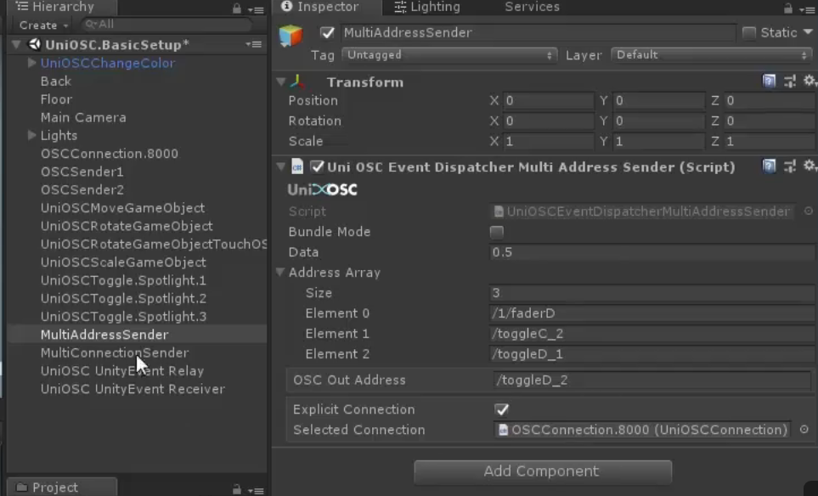
Task: Edit Element 2 field /toggleD_1
Action: 652,354
